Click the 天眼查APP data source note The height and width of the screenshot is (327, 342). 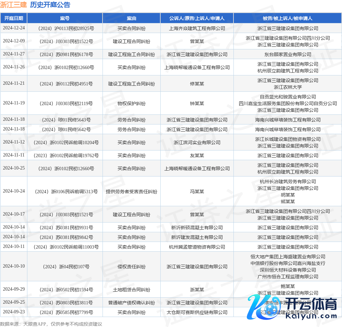51,324
